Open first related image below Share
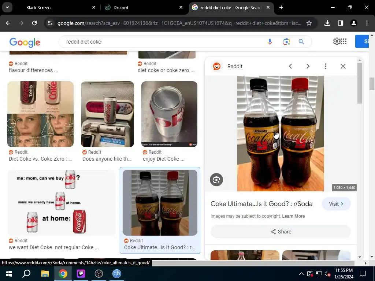Image resolution: width=375 pixels, height=281 pixels. (x=245, y=255)
